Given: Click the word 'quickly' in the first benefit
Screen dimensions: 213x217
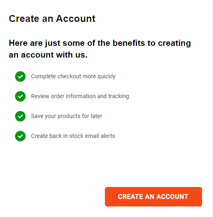Looking at the screenshot, I should (106, 77).
